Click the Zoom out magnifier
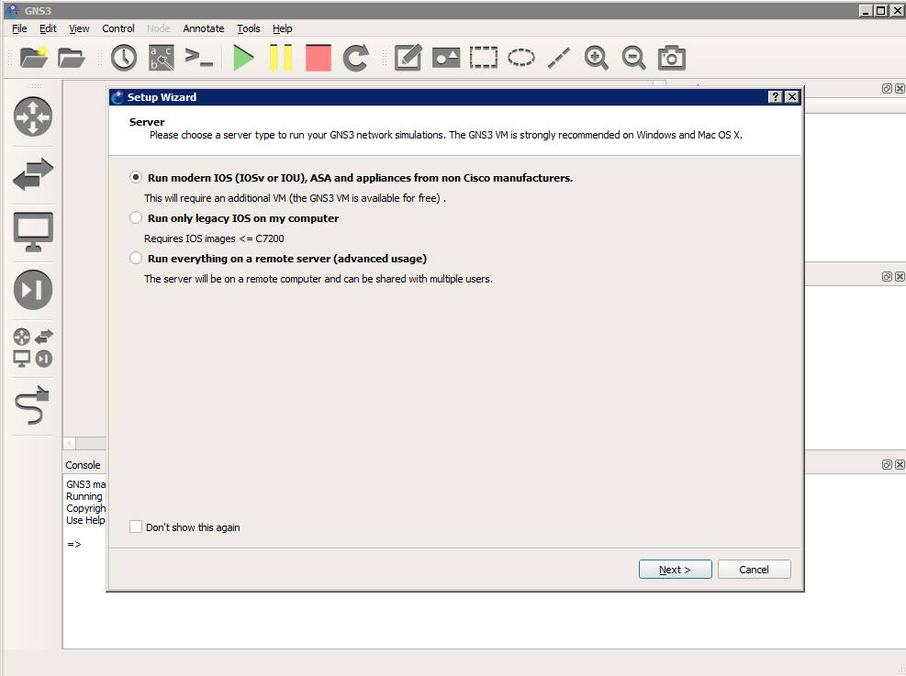This screenshot has height=676, width=906. (634, 58)
